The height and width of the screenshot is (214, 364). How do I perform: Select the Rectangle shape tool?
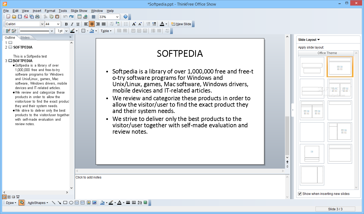tap(65, 203)
